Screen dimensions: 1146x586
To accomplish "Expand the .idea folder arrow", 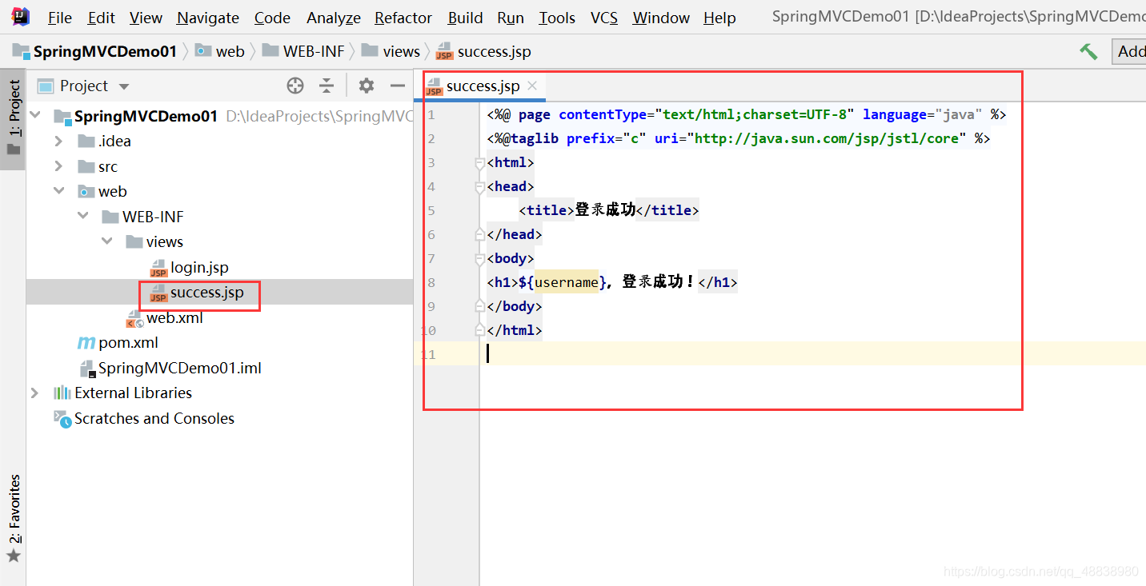I will (x=58, y=142).
